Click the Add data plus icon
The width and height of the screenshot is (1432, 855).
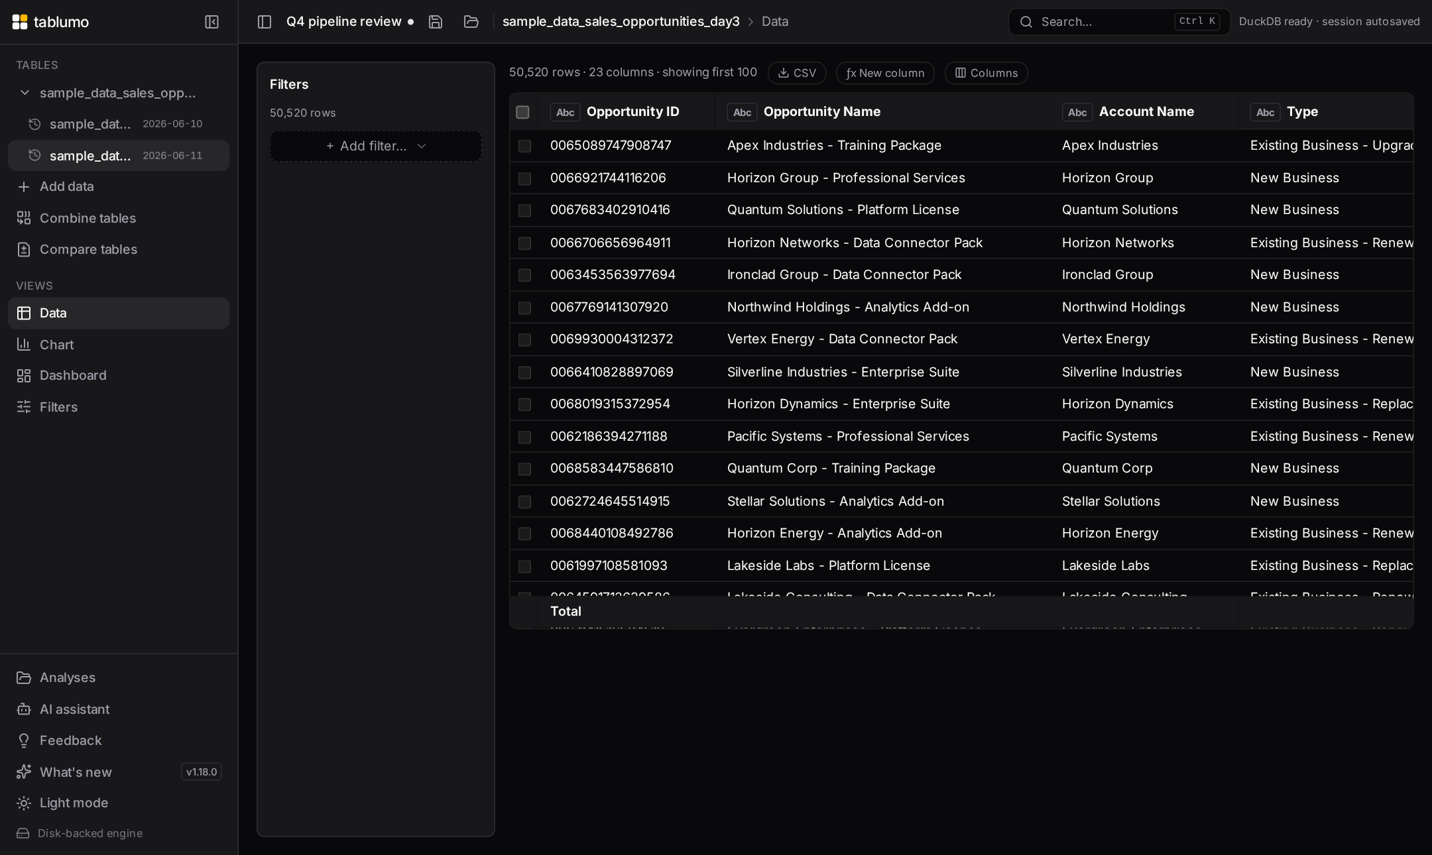24,187
